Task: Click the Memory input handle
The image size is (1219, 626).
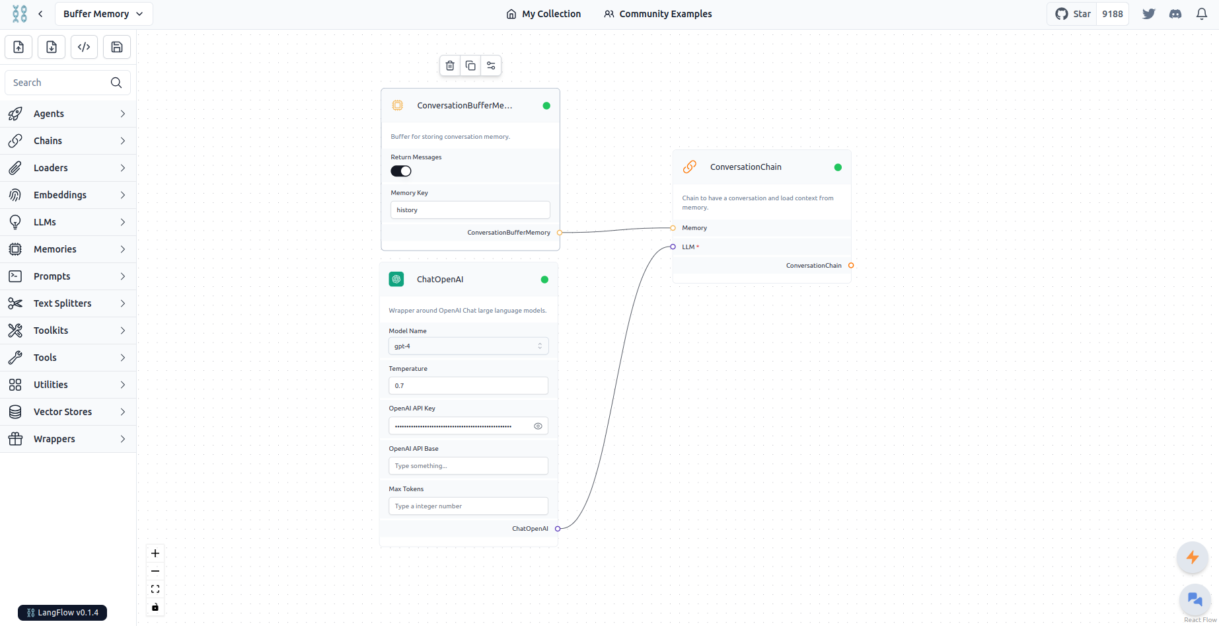Action: point(673,228)
